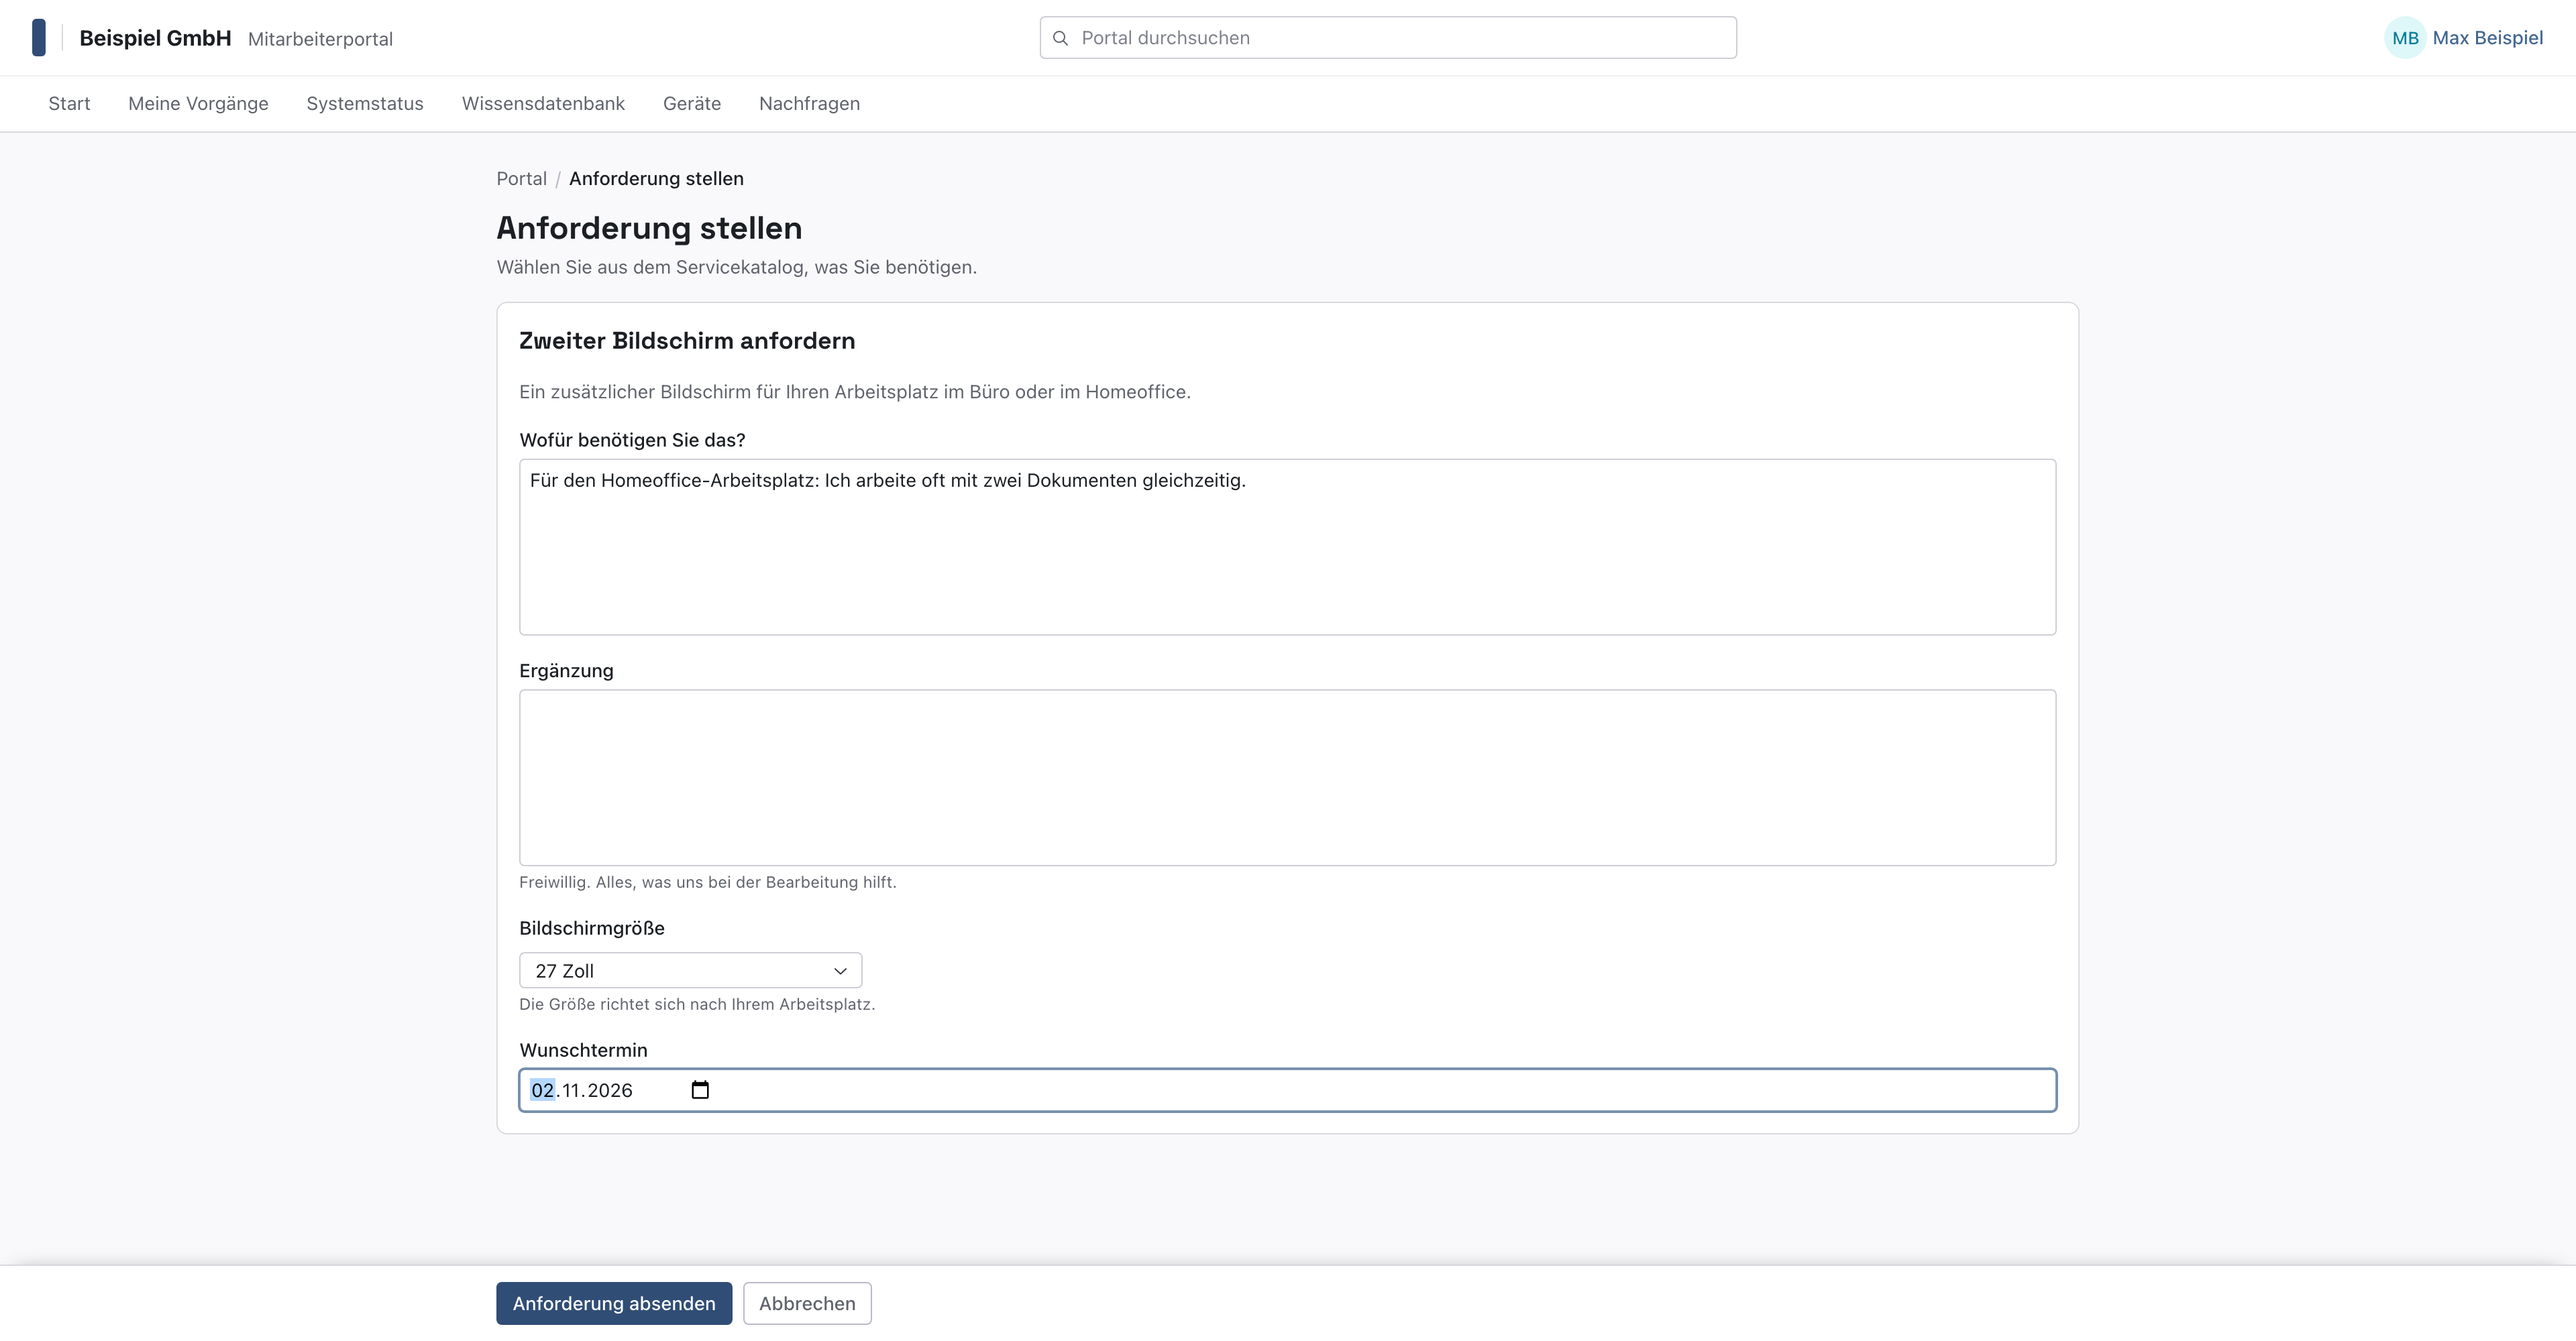2576x1341 pixels.
Task: Open the Nachfragen navigation item
Action: tap(809, 104)
